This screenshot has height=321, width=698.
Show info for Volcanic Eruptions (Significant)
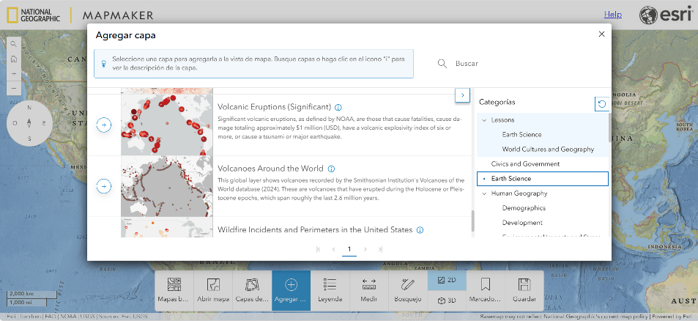[338, 107]
